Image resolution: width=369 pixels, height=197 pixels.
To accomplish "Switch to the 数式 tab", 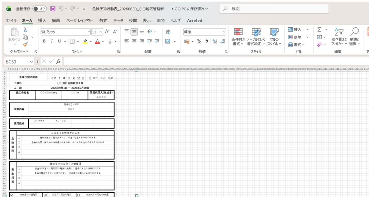I will [103, 20].
